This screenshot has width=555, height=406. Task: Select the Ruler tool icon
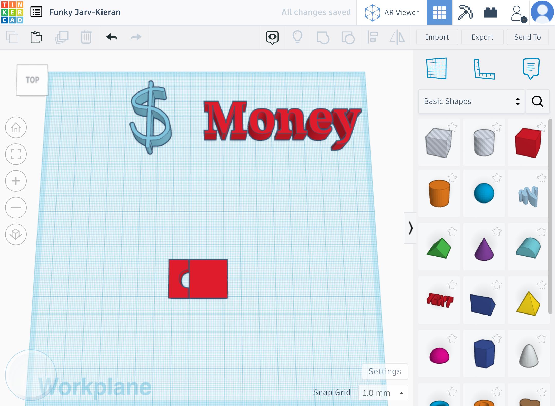pos(484,69)
